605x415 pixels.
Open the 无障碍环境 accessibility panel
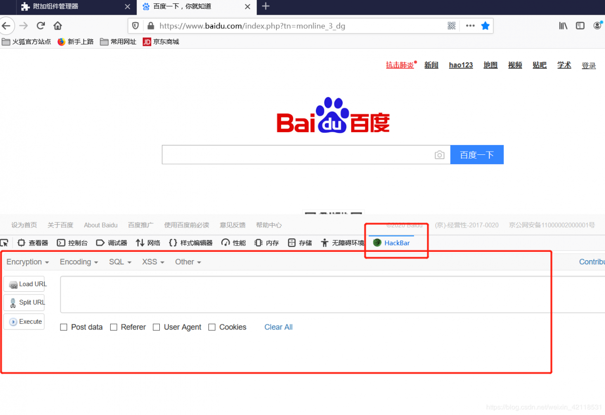coord(343,243)
